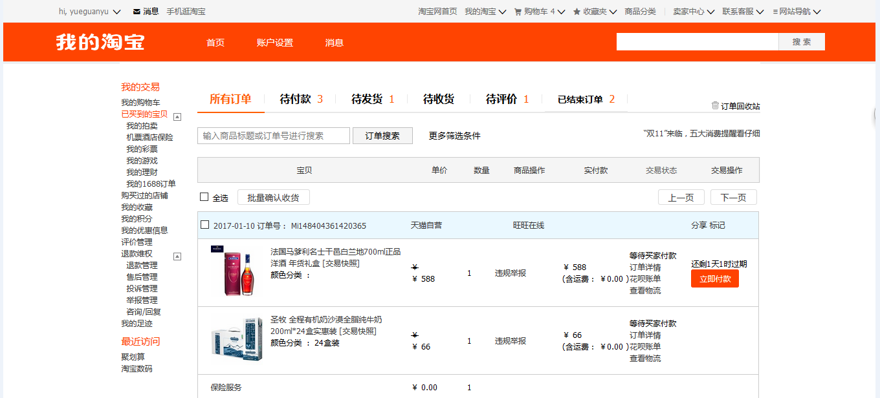880x398 pixels.
Task: Click the 立即付款 pay now button
Action: (715, 278)
